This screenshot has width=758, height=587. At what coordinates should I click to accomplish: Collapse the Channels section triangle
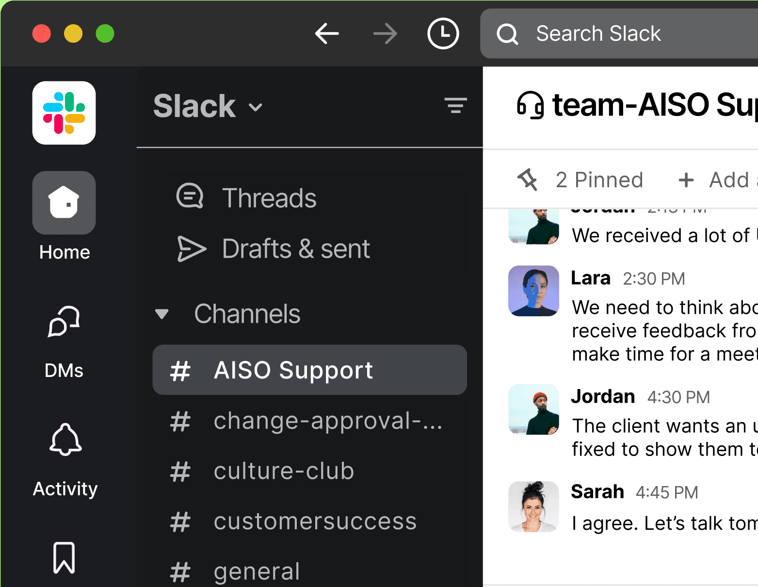pos(161,314)
